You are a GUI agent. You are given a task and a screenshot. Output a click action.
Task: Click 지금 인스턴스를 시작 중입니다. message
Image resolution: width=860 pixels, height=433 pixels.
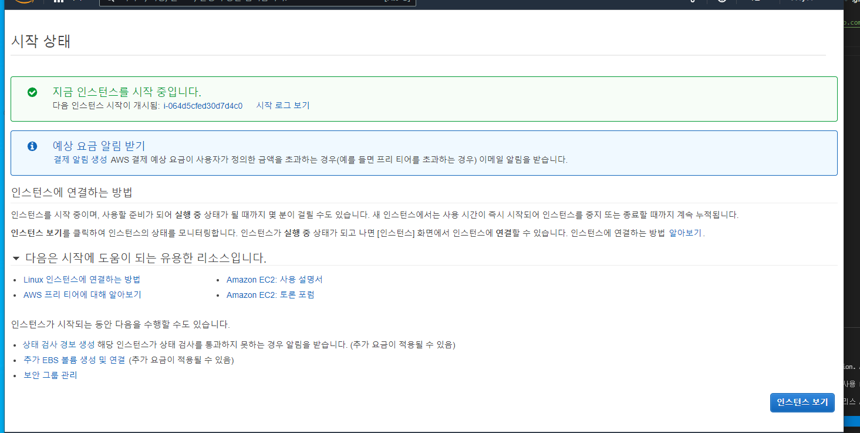(x=127, y=92)
